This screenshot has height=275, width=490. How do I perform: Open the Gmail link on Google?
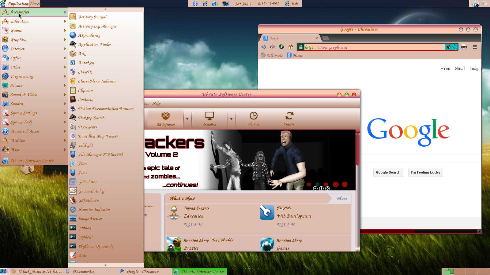coord(460,69)
